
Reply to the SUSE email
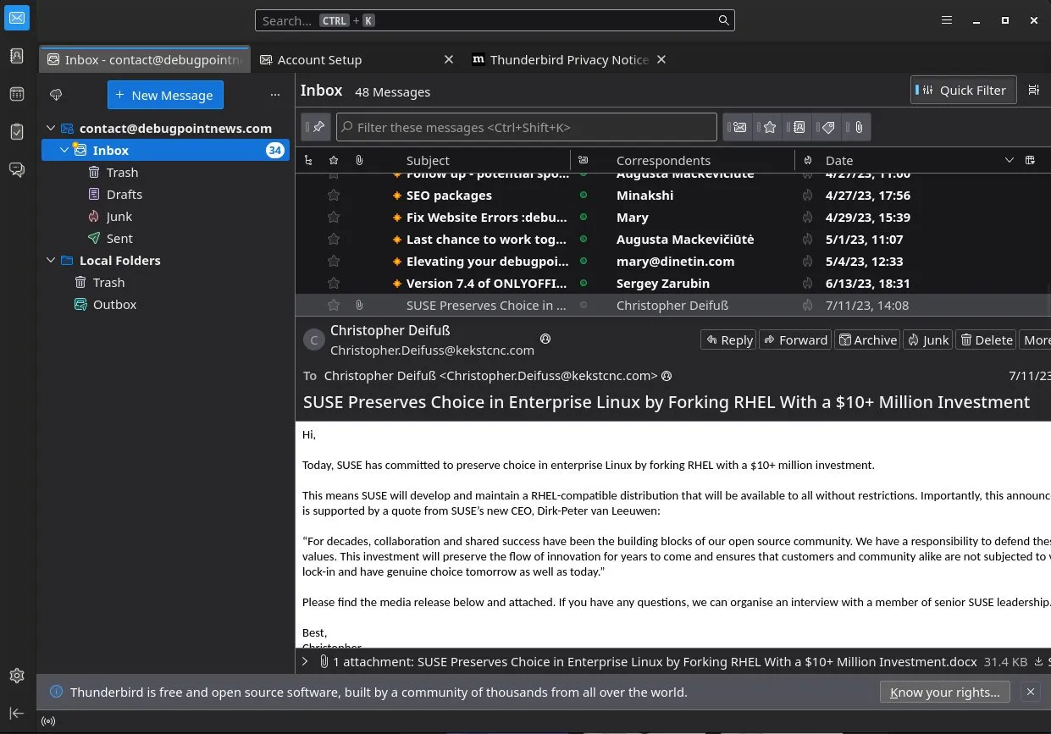[728, 339]
